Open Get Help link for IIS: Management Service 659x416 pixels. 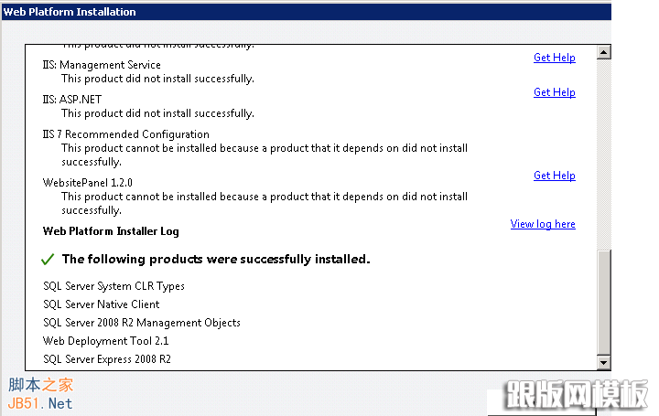[x=555, y=58]
